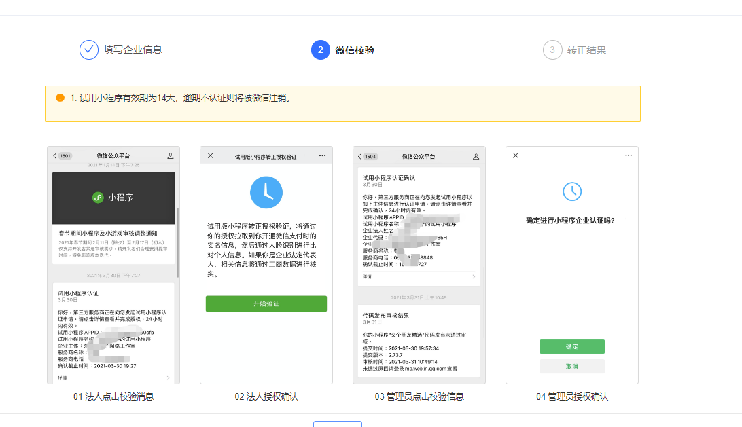Click the 取消 button

coord(571,367)
